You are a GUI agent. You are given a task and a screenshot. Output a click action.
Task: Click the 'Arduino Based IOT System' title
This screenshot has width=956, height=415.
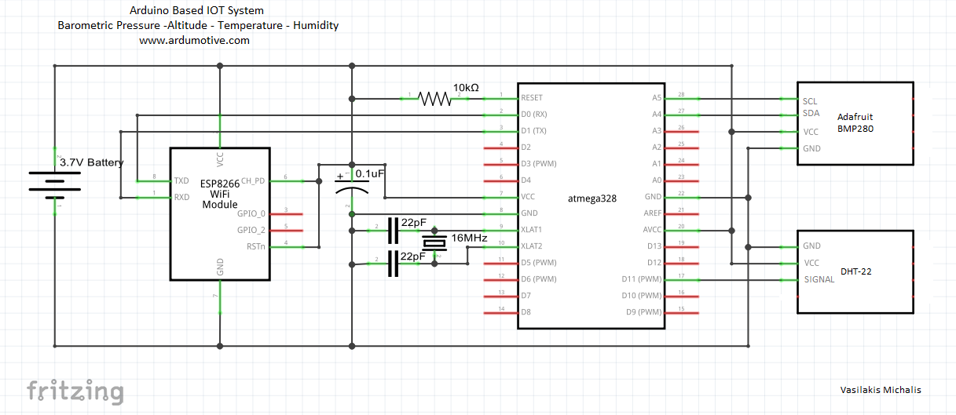pos(196,11)
